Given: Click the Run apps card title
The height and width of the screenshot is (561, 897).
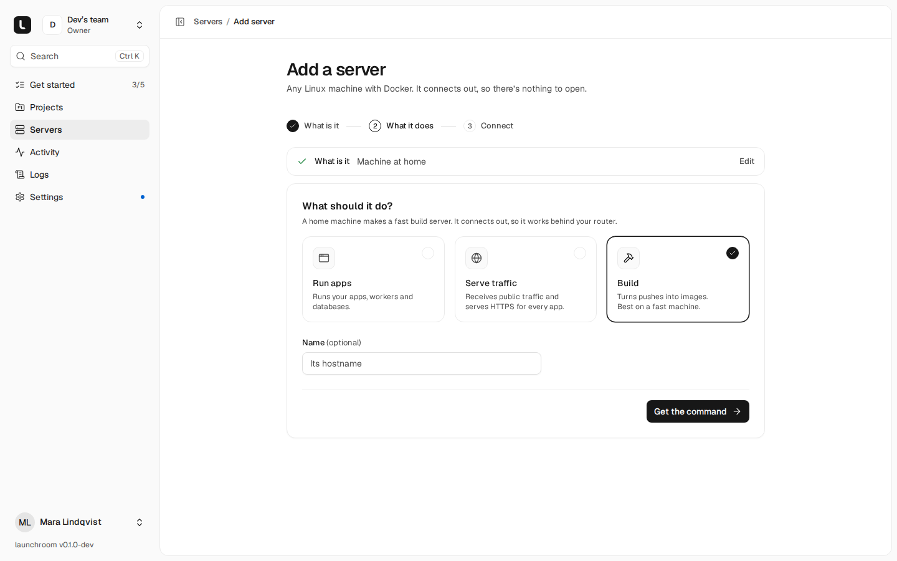Looking at the screenshot, I should (x=332, y=283).
